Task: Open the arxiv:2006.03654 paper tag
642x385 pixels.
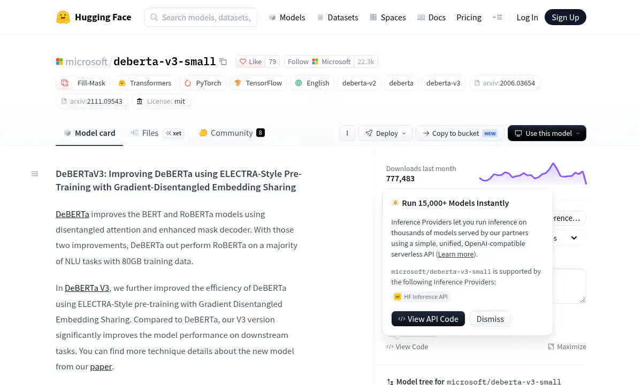Action: click(x=505, y=83)
